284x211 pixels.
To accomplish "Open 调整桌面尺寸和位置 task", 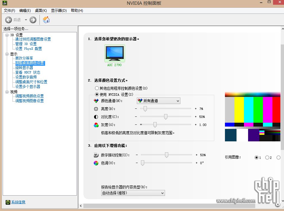I will point(31,82).
